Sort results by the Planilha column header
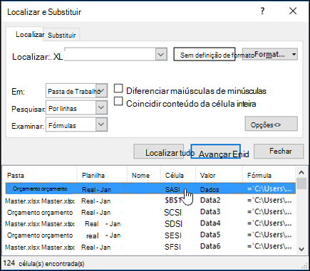 tap(102, 175)
